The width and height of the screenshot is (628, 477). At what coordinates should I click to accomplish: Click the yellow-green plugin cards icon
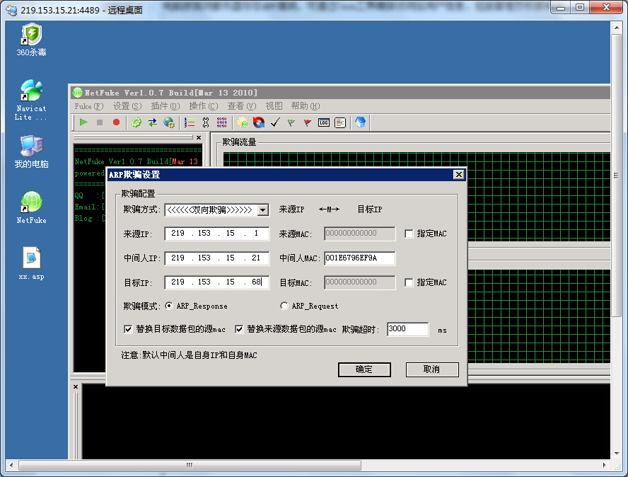click(243, 122)
